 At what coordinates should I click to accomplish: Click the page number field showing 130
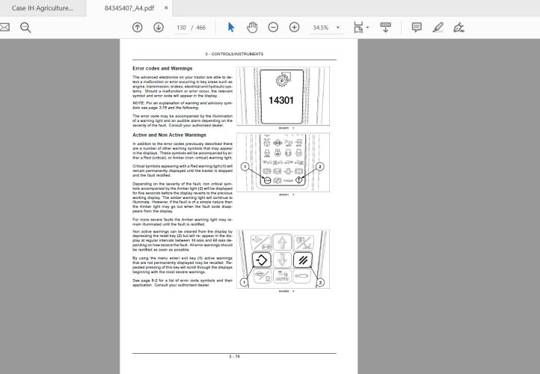tap(181, 28)
